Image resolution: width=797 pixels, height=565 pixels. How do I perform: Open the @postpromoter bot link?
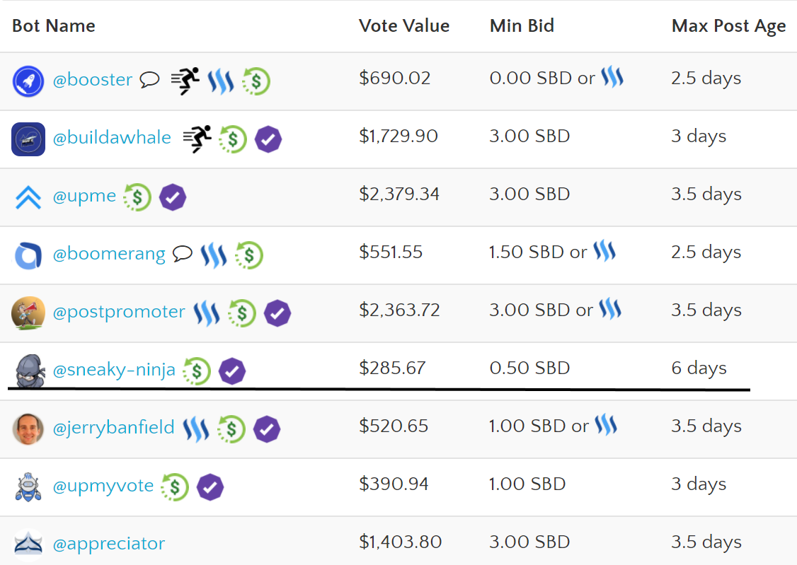point(119,312)
